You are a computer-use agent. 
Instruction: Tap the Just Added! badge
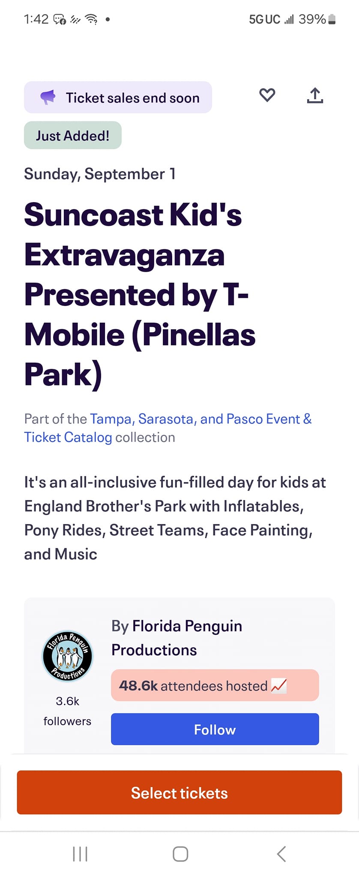point(73,135)
